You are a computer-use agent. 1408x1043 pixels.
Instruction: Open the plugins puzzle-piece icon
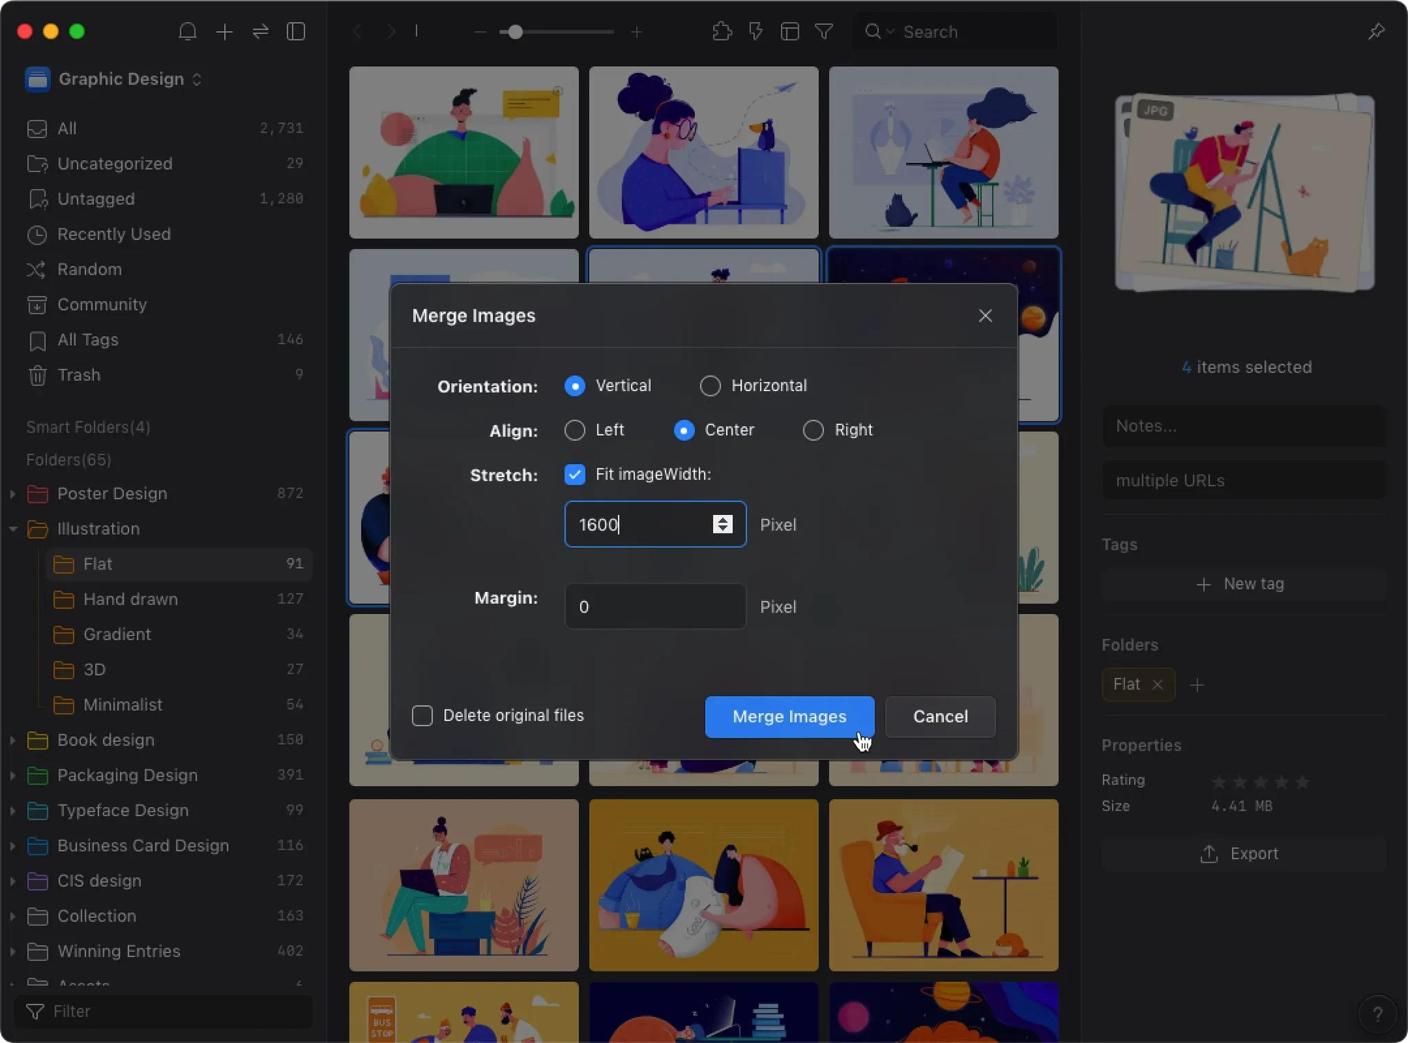pos(722,32)
